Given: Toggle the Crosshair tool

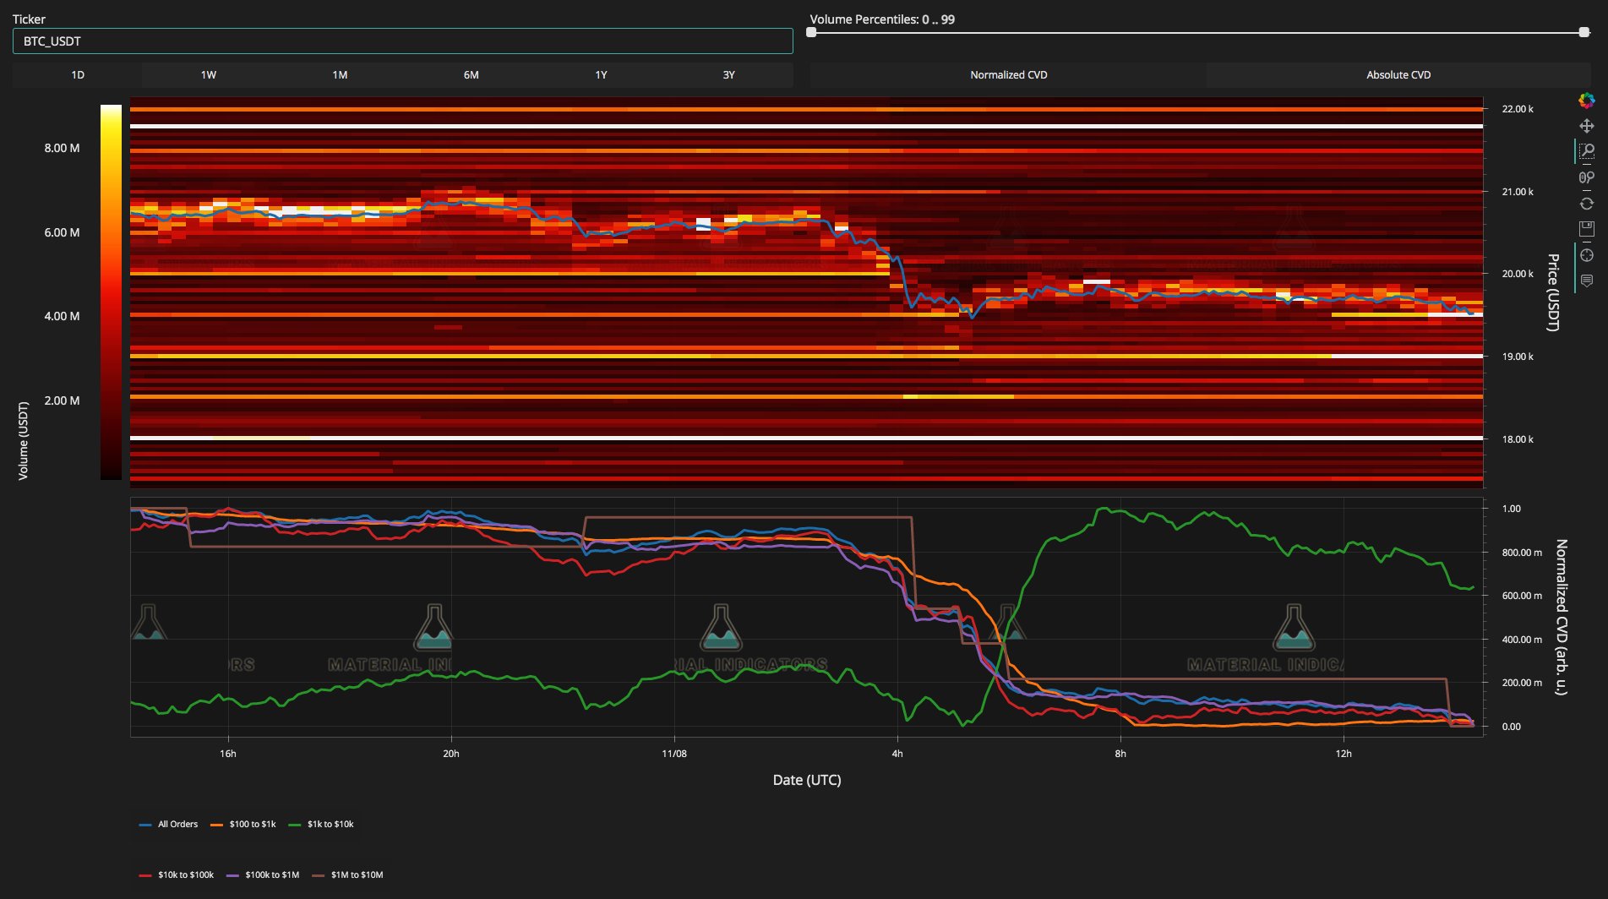Looking at the screenshot, I should pos(1586,255).
